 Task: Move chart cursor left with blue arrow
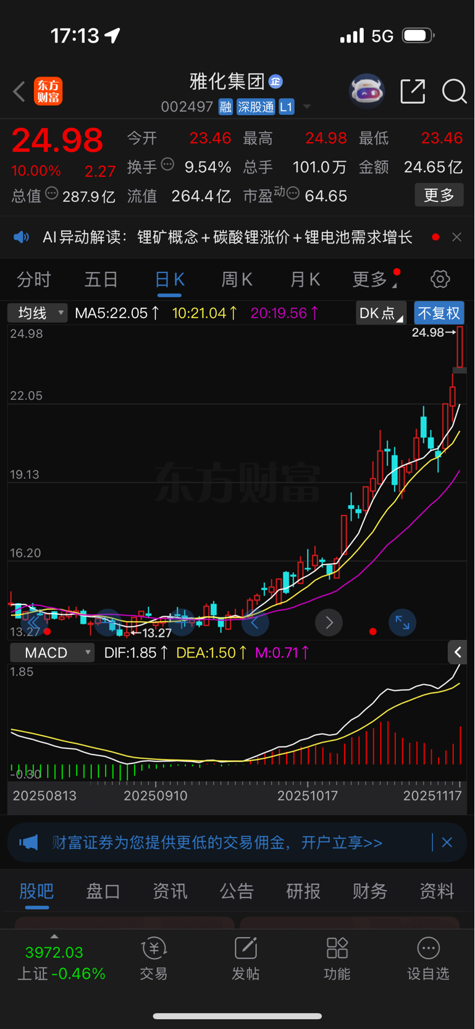tap(254, 622)
